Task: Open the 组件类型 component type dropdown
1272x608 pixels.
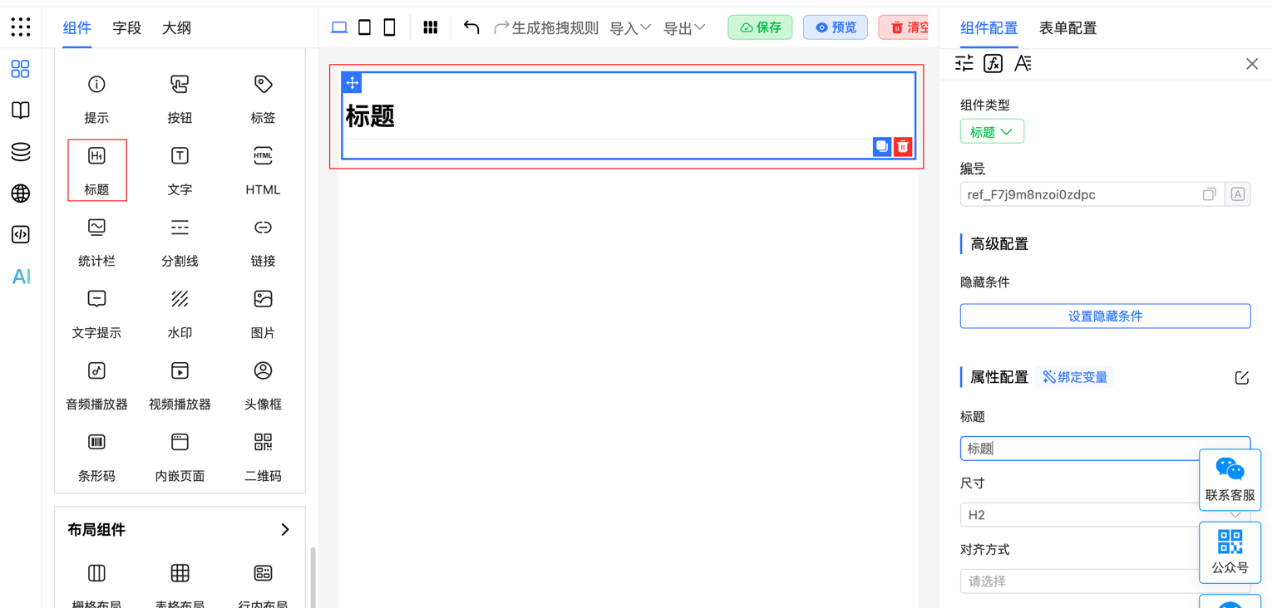Action: 992,130
